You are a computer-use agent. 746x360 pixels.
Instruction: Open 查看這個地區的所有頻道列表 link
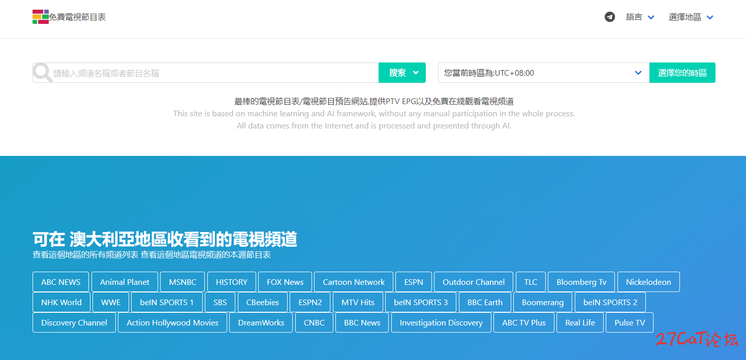[85, 255]
